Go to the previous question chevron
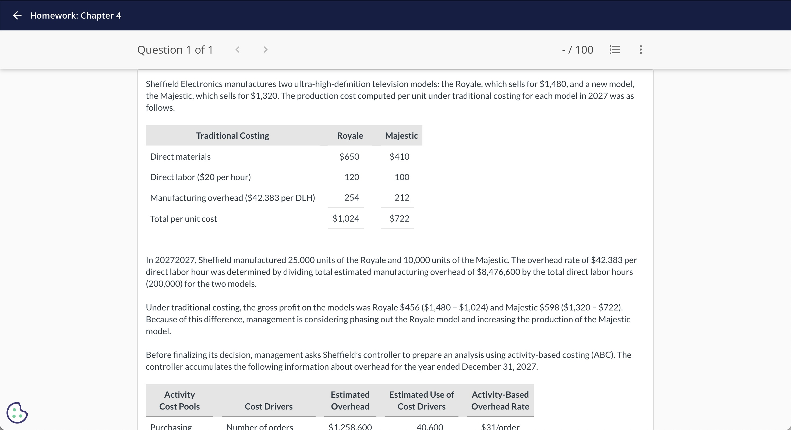This screenshot has height=430, width=791. pos(237,50)
